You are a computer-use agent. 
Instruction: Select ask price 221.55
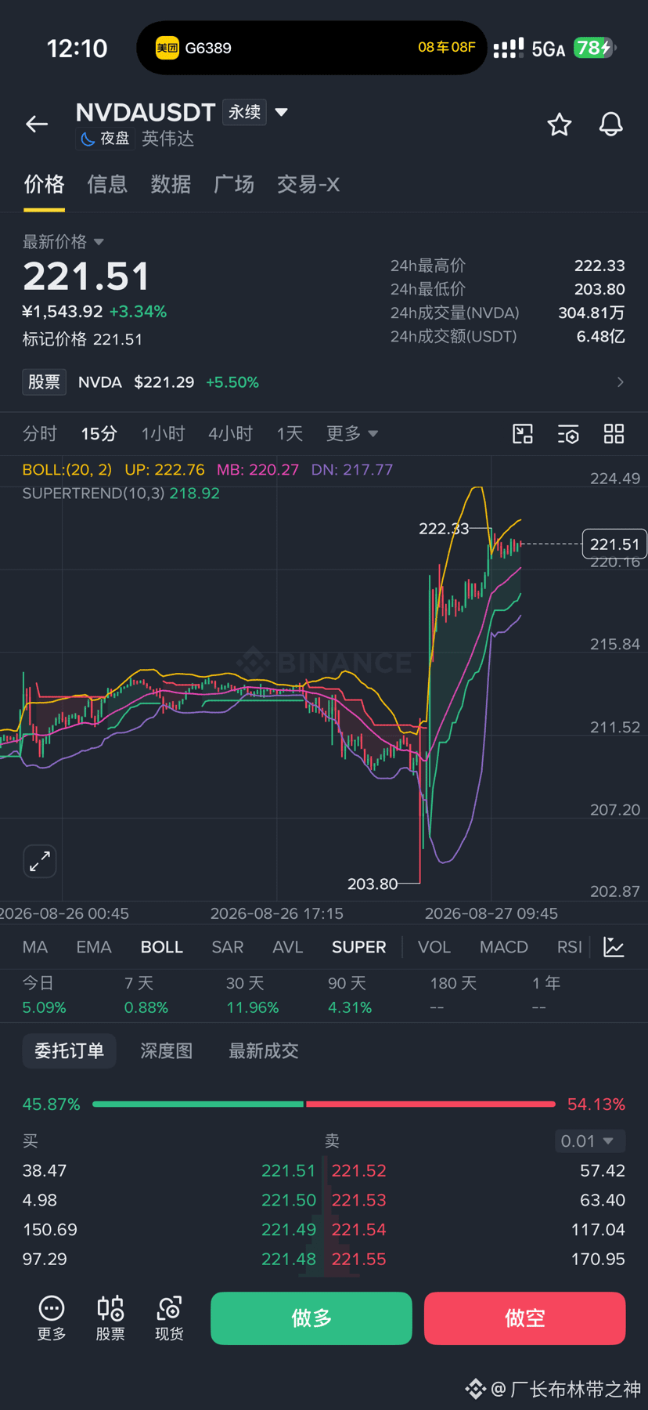[359, 1259]
